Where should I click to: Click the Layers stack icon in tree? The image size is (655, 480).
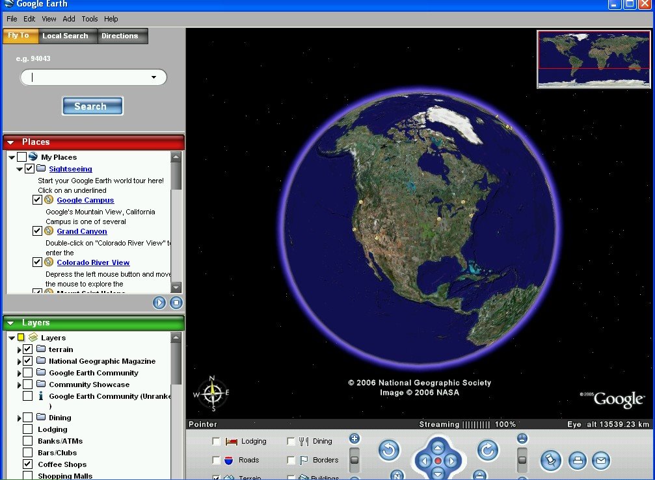(33, 337)
